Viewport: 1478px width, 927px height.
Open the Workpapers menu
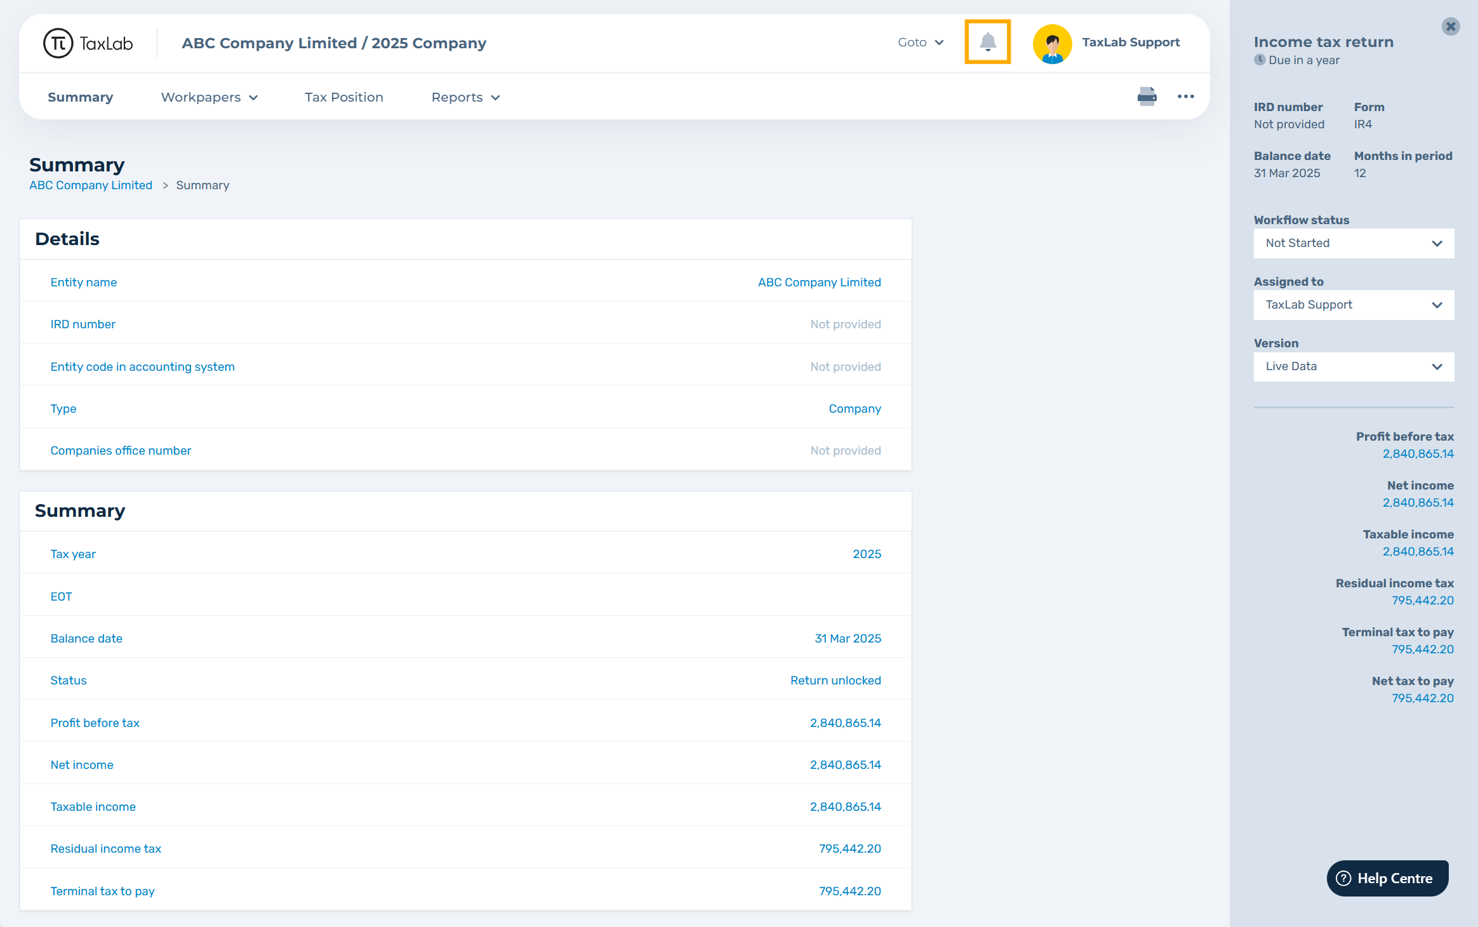click(x=209, y=97)
